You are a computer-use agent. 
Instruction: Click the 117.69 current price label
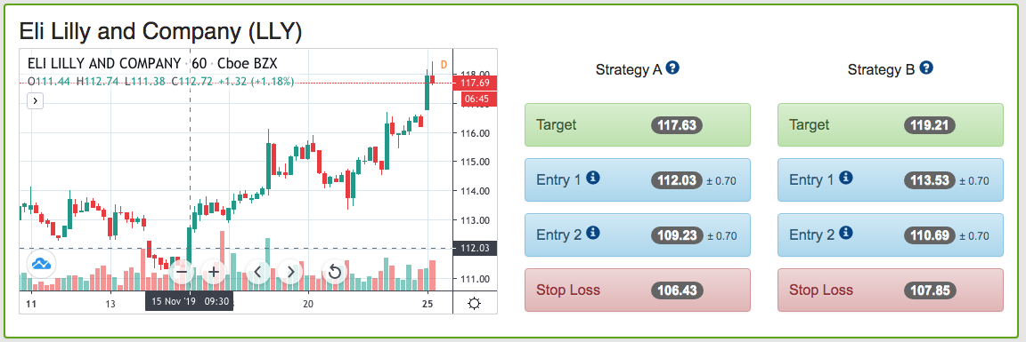tap(475, 83)
